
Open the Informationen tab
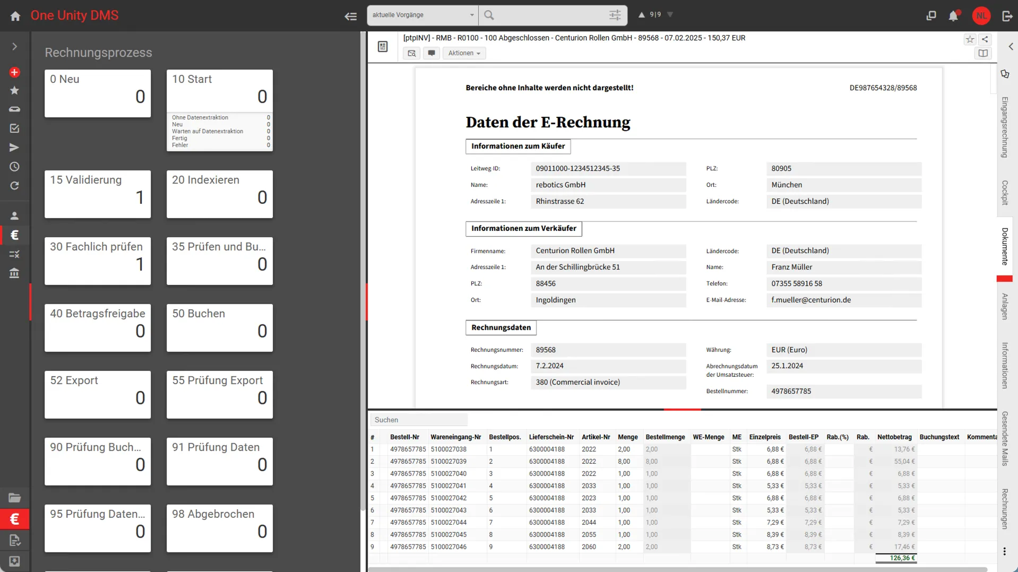[1005, 366]
